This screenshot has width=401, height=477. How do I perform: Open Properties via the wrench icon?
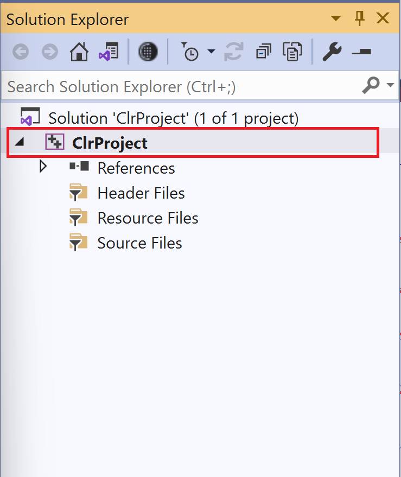(x=332, y=52)
